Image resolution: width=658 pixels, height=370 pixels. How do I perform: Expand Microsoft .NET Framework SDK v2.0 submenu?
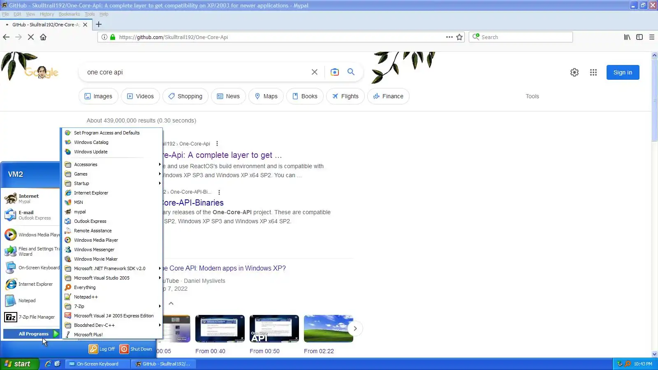[x=112, y=268]
